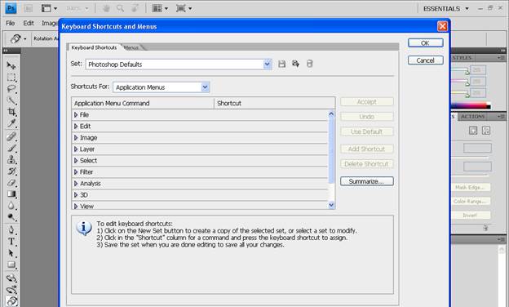Click the Cancel button
This screenshot has height=307, width=509.
(x=425, y=60)
